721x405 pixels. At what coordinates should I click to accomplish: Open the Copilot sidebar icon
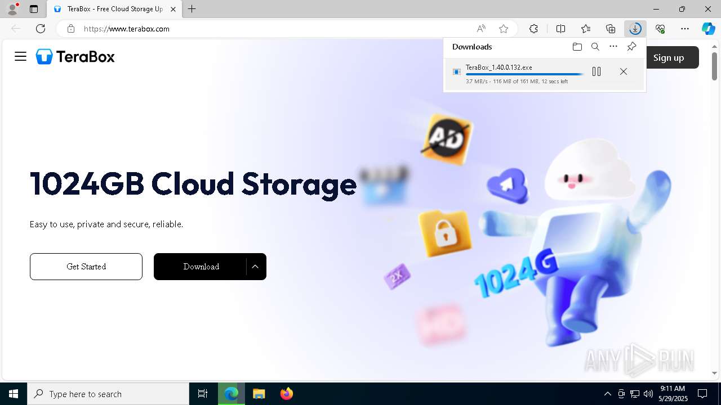[708, 29]
